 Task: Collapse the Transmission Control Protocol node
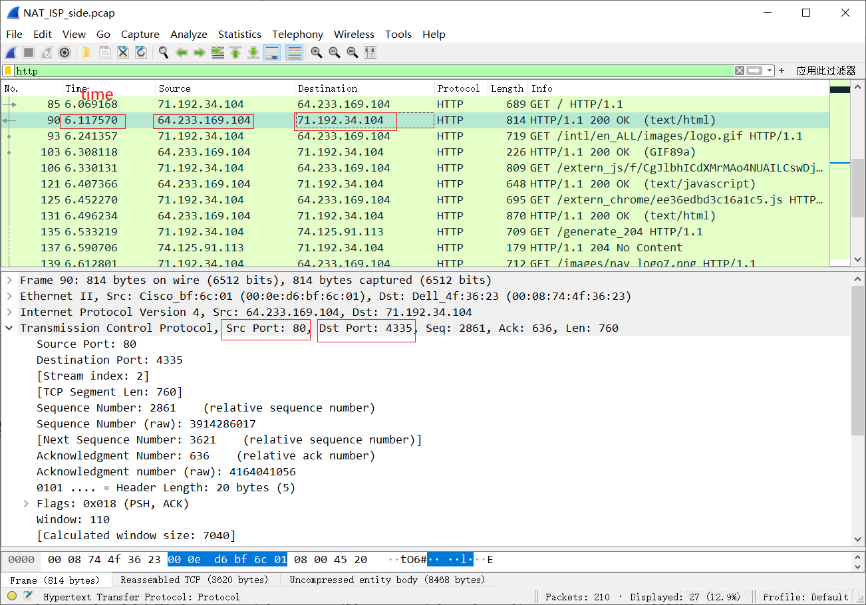9,328
